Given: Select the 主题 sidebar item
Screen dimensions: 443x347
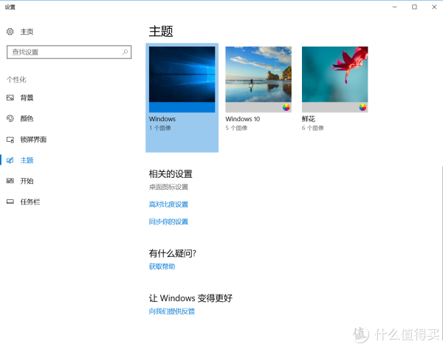Looking at the screenshot, I should (27, 160).
